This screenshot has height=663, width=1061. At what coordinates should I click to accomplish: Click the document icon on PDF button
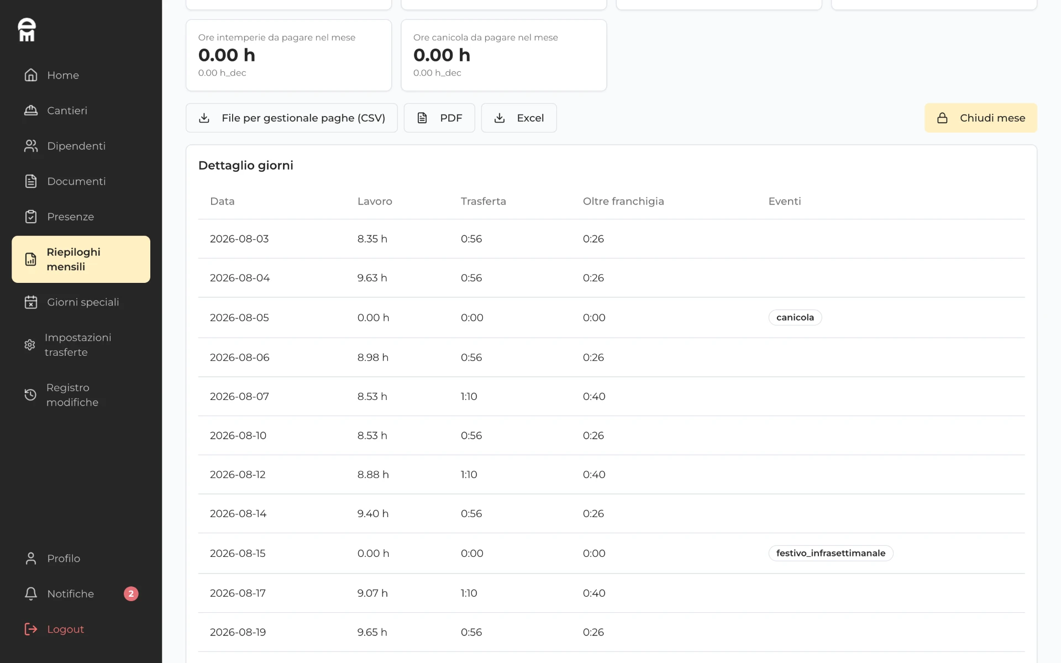tap(422, 118)
